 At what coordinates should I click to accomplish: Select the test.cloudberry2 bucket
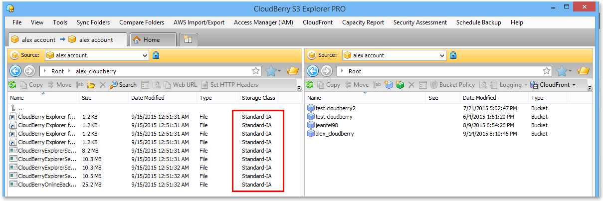(335, 108)
